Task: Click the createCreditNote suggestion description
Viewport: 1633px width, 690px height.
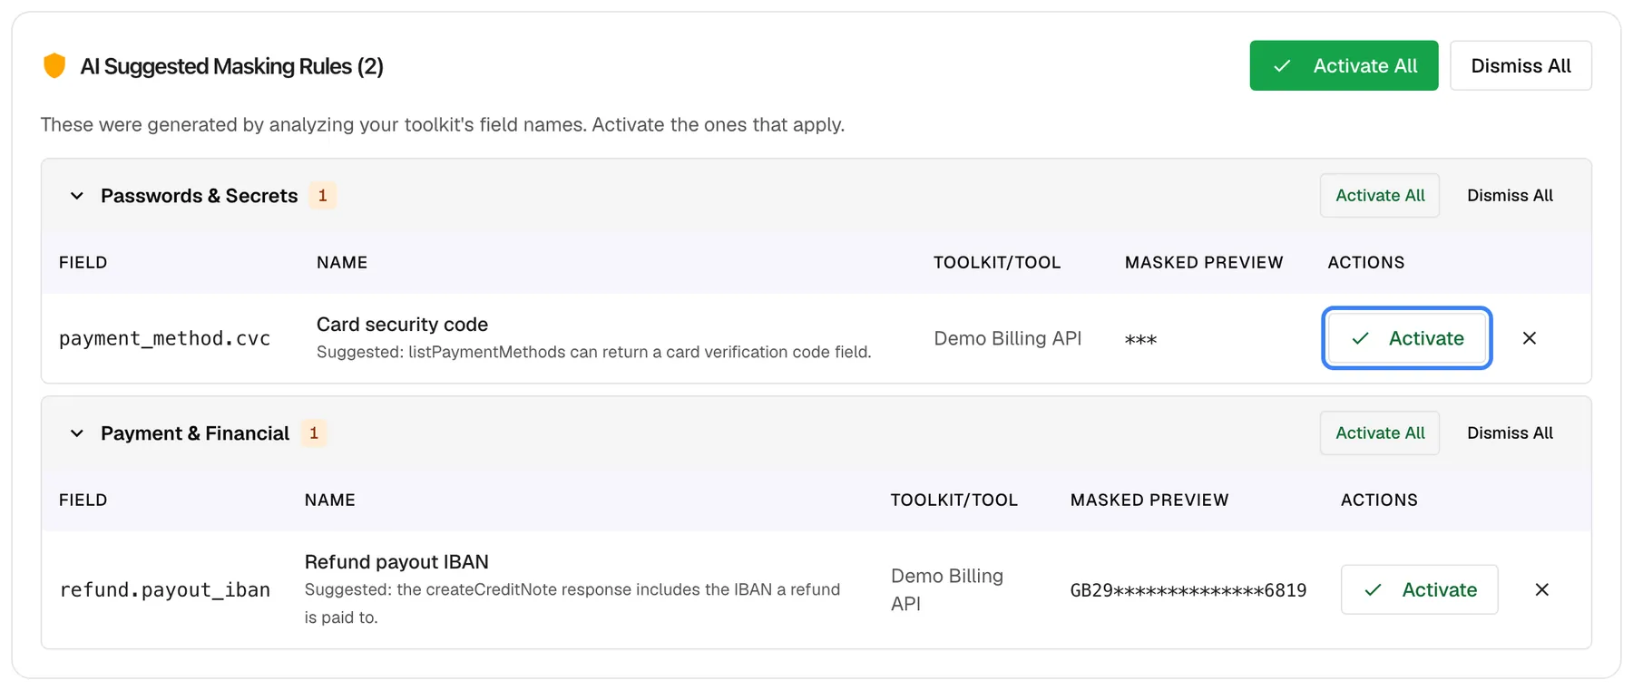Action: (x=572, y=603)
